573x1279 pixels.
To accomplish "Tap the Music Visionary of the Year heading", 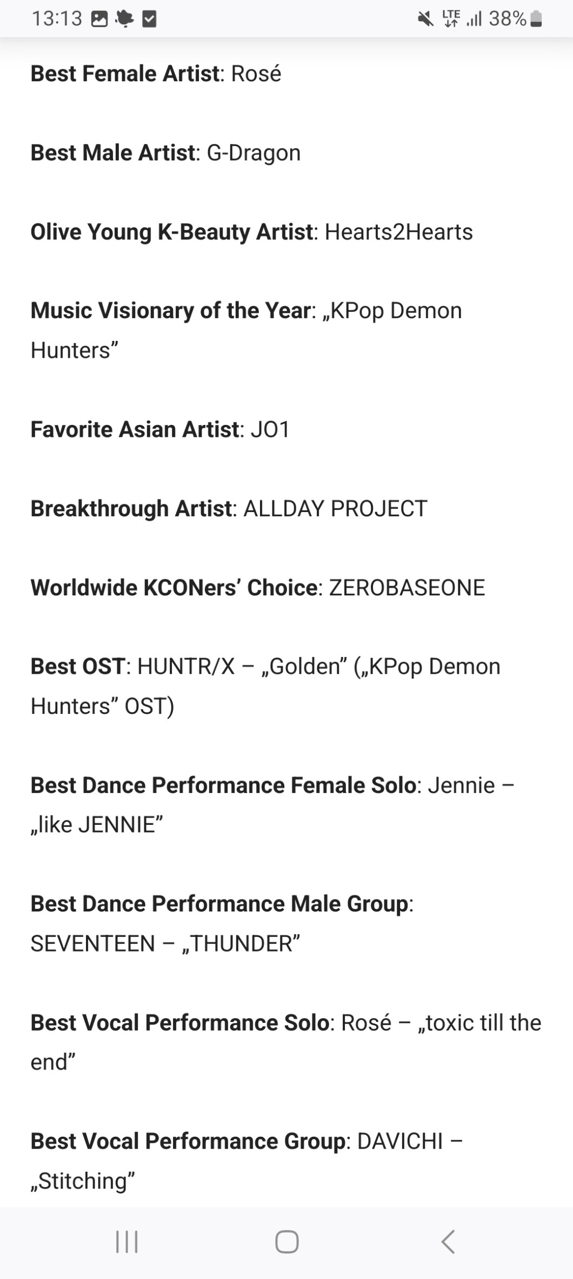I will (170, 311).
